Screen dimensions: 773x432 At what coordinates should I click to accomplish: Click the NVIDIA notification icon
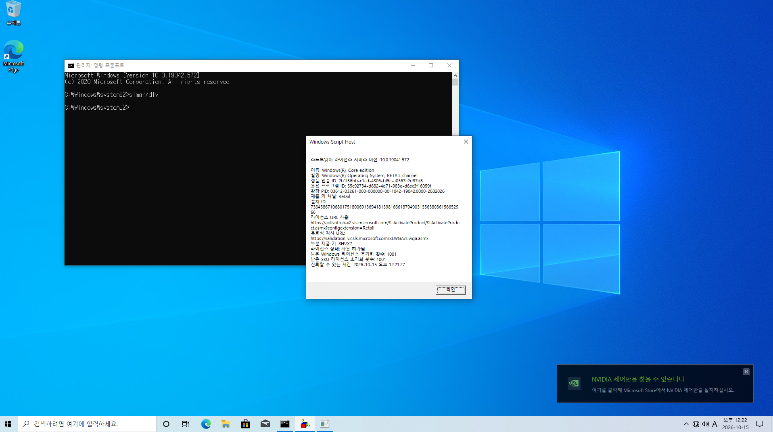tap(574, 383)
